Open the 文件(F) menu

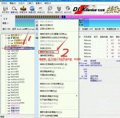4,3
